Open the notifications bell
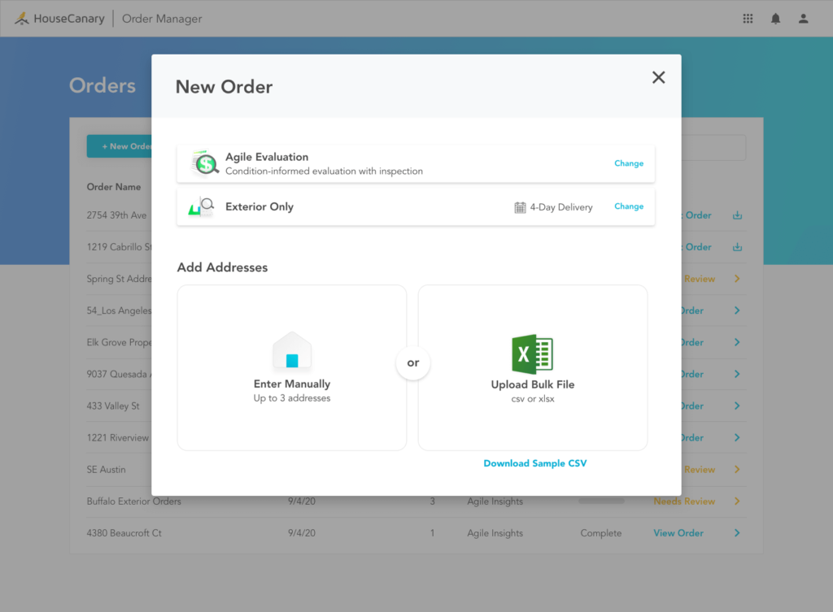 click(x=775, y=19)
